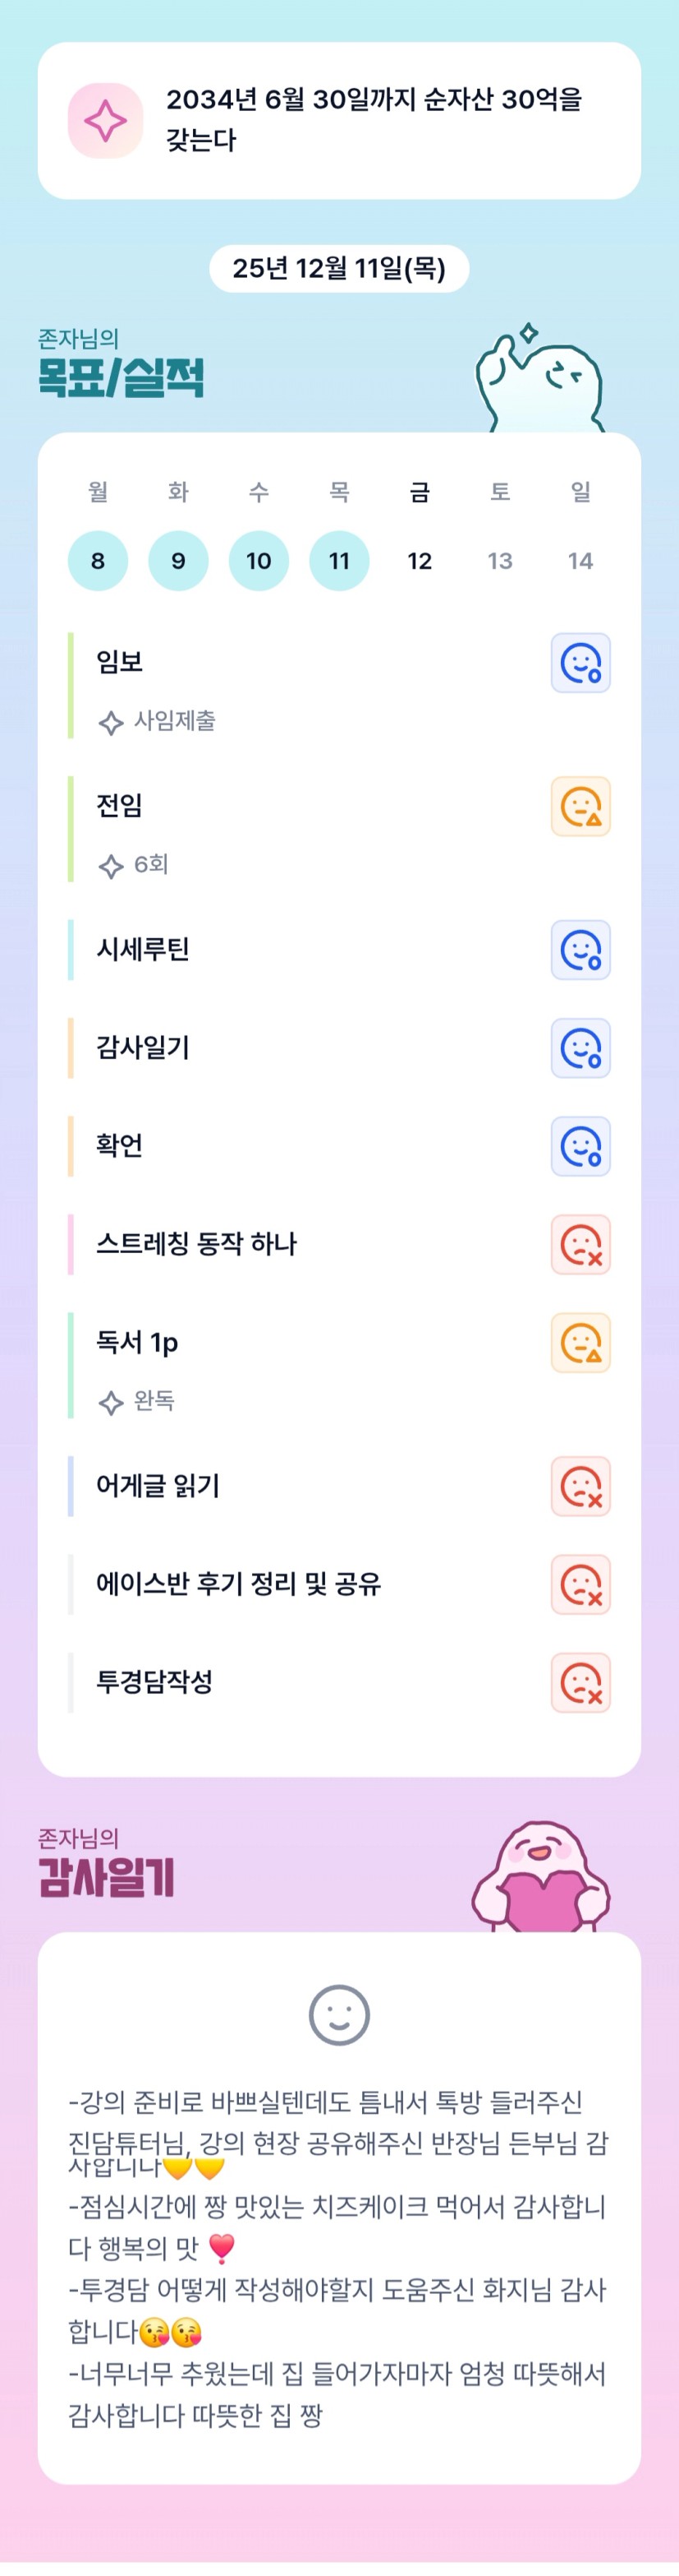Toggle the 확언 completion status
Image resolution: width=679 pixels, height=2576 pixels.
click(580, 1146)
